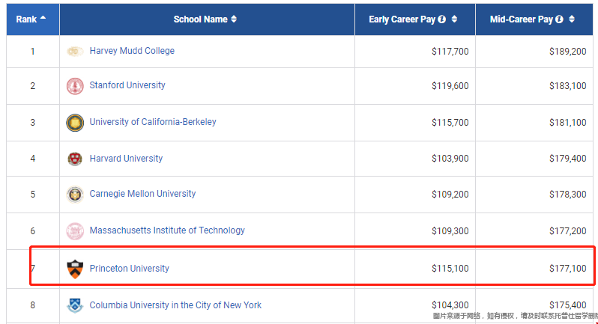
Task: Sort by Mid-Career Pay using the header arrows
Action: coord(571,19)
